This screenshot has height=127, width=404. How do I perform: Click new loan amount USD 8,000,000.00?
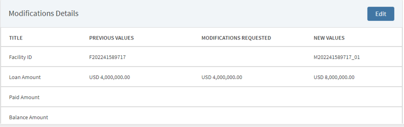click(x=334, y=77)
